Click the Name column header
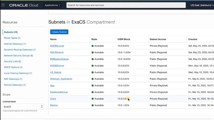The height and width of the screenshot is (120, 214). [x=53, y=39]
